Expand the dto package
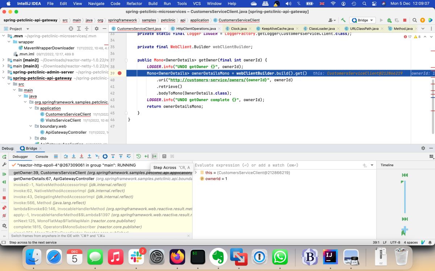 31,138
